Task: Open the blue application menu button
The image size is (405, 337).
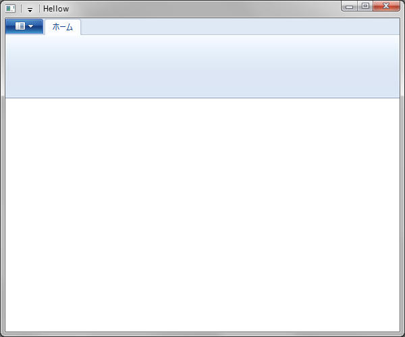Action: (x=24, y=26)
